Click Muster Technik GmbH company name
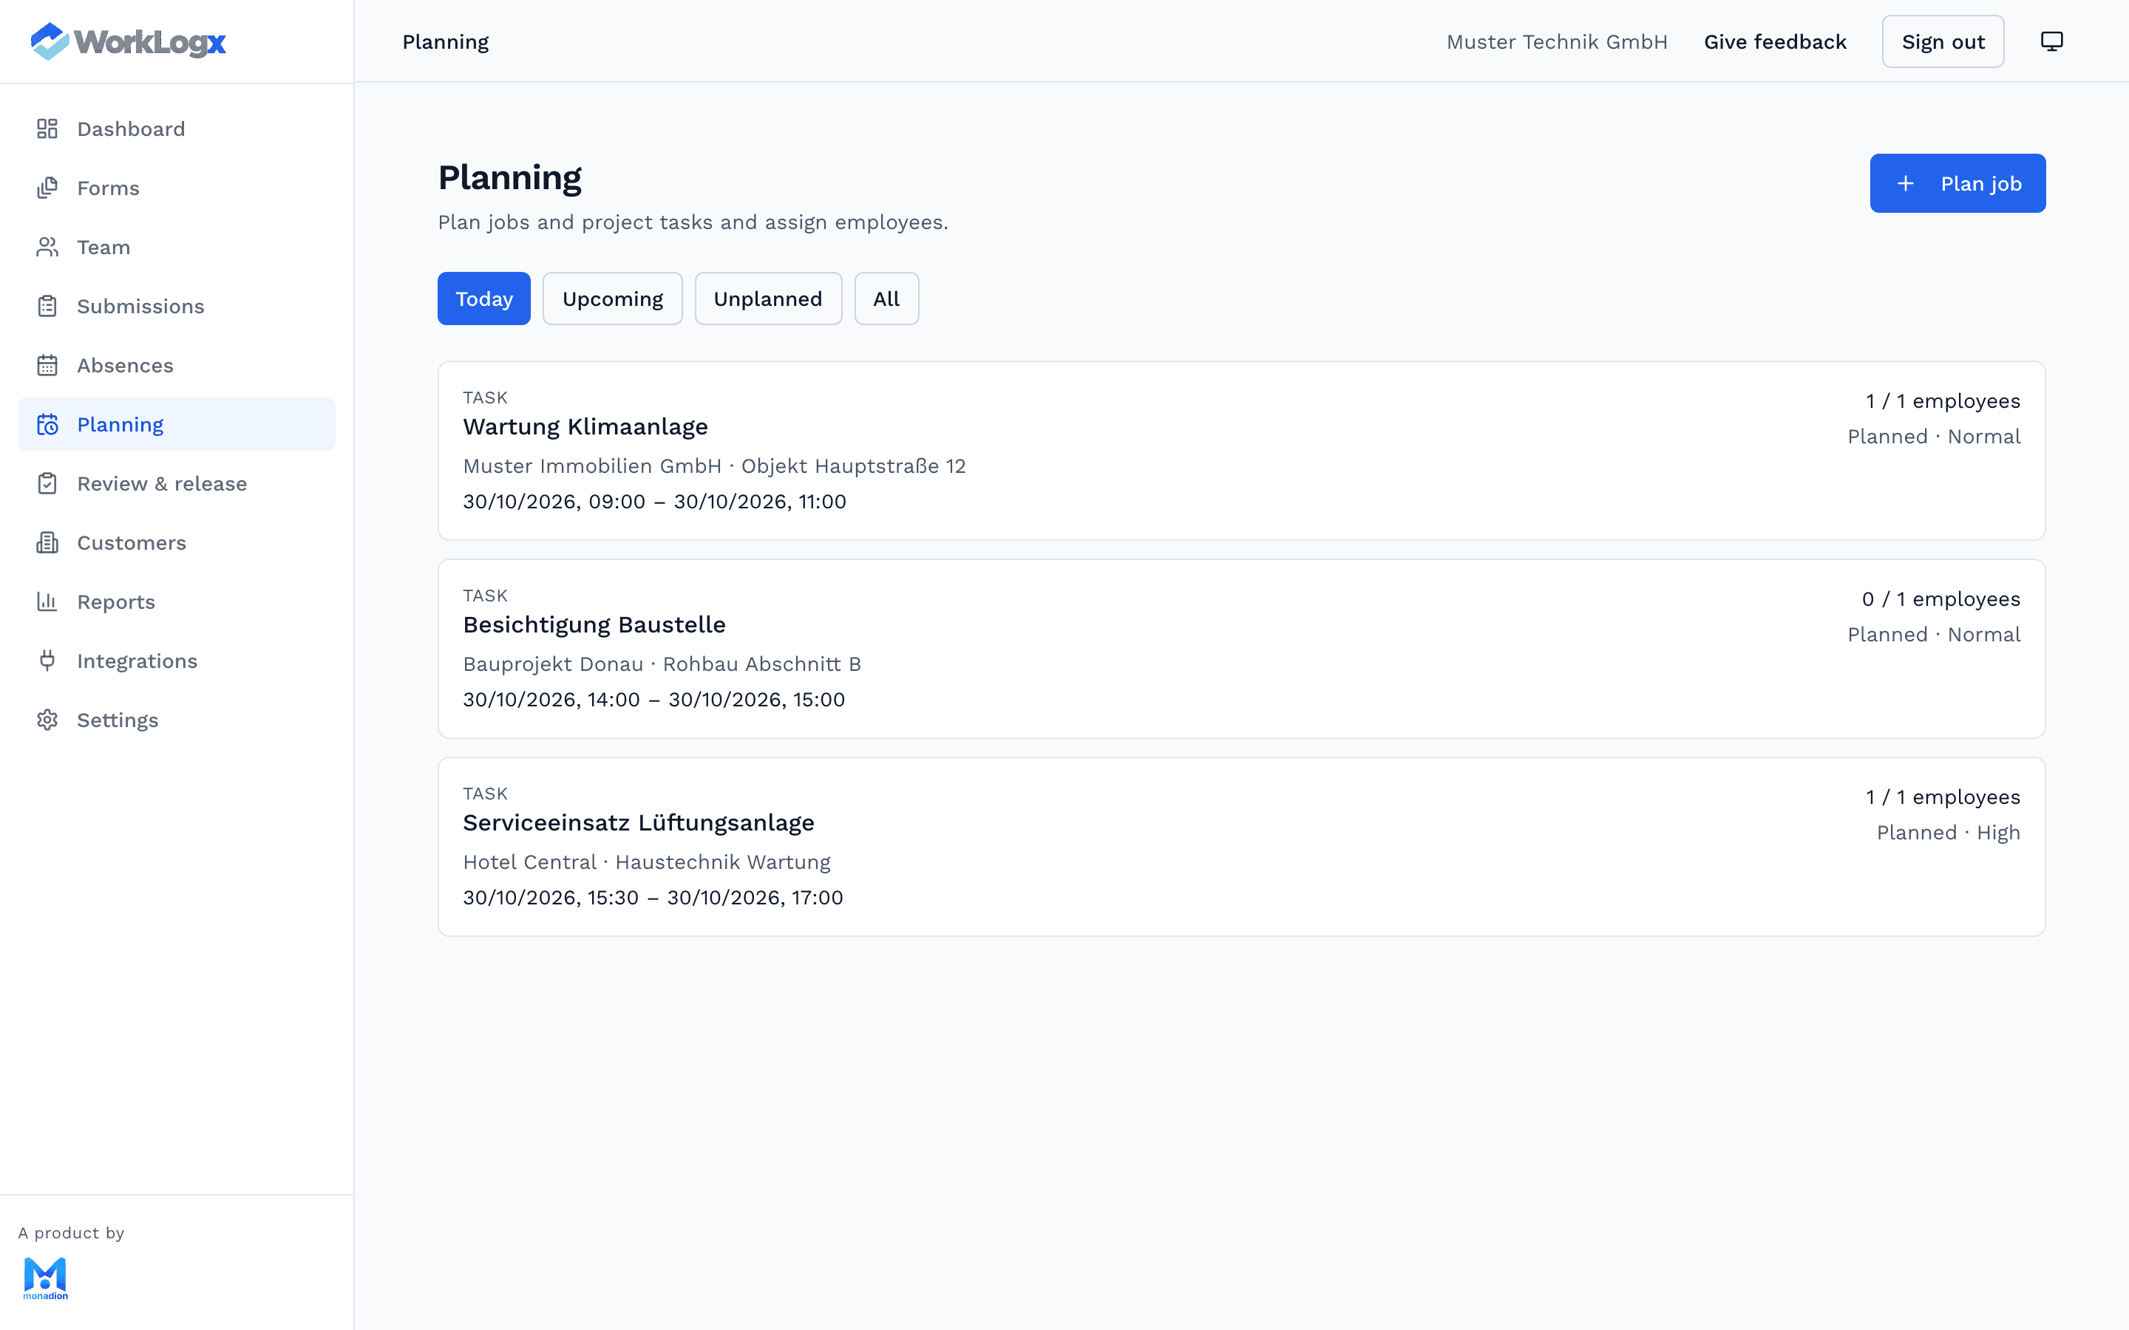2129x1330 pixels. tap(1556, 41)
